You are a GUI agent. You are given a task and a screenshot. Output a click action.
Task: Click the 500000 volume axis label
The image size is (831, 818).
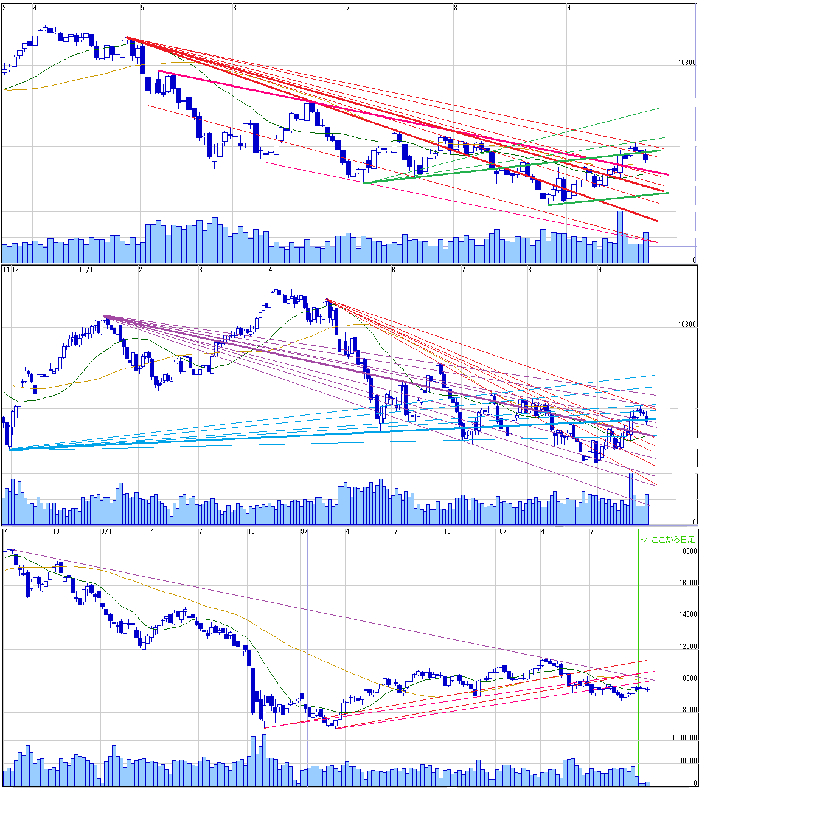click(686, 761)
